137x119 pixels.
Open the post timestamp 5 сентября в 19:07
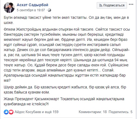coord(31,10)
